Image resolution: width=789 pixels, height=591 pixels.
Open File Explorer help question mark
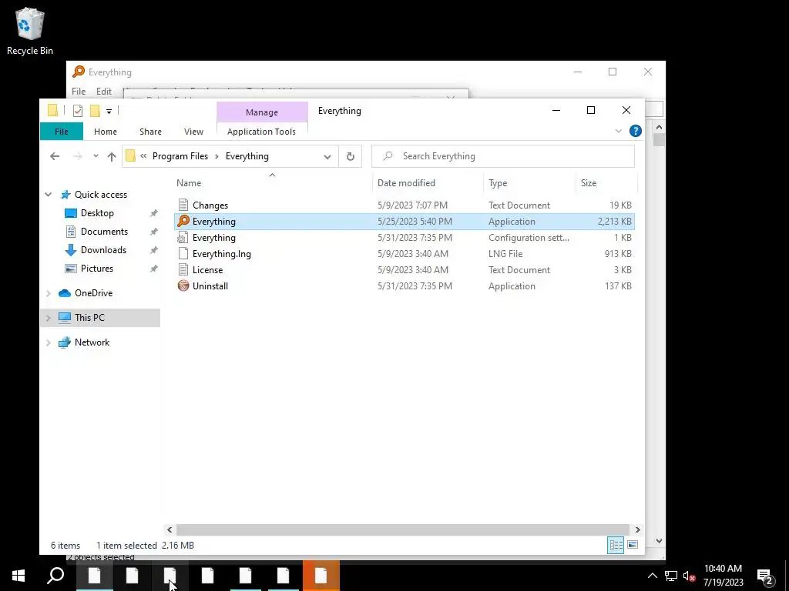[x=636, y=131]
